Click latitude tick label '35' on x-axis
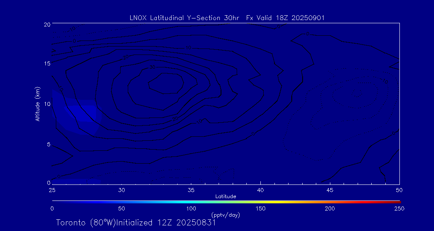The height and width of the screenshot is (231, 434). coord(191,189)
